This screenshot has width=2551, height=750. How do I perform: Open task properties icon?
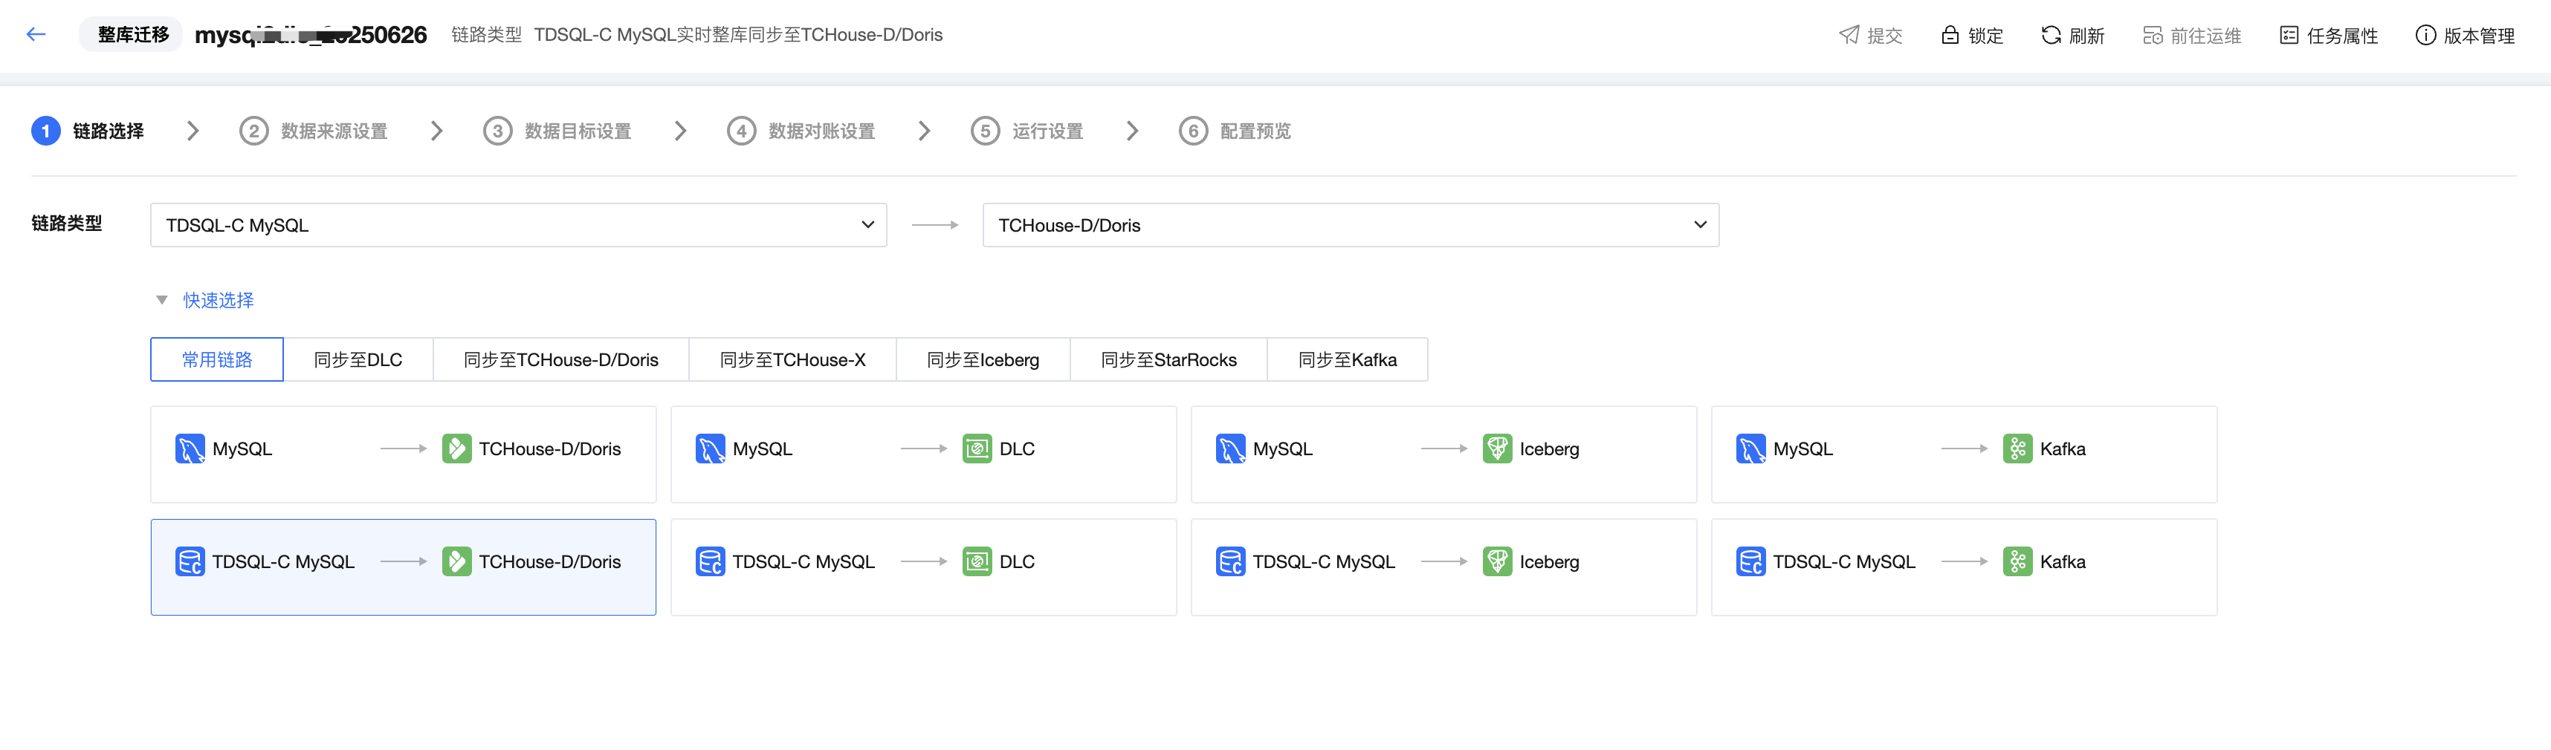click(x=2289, y=36)
